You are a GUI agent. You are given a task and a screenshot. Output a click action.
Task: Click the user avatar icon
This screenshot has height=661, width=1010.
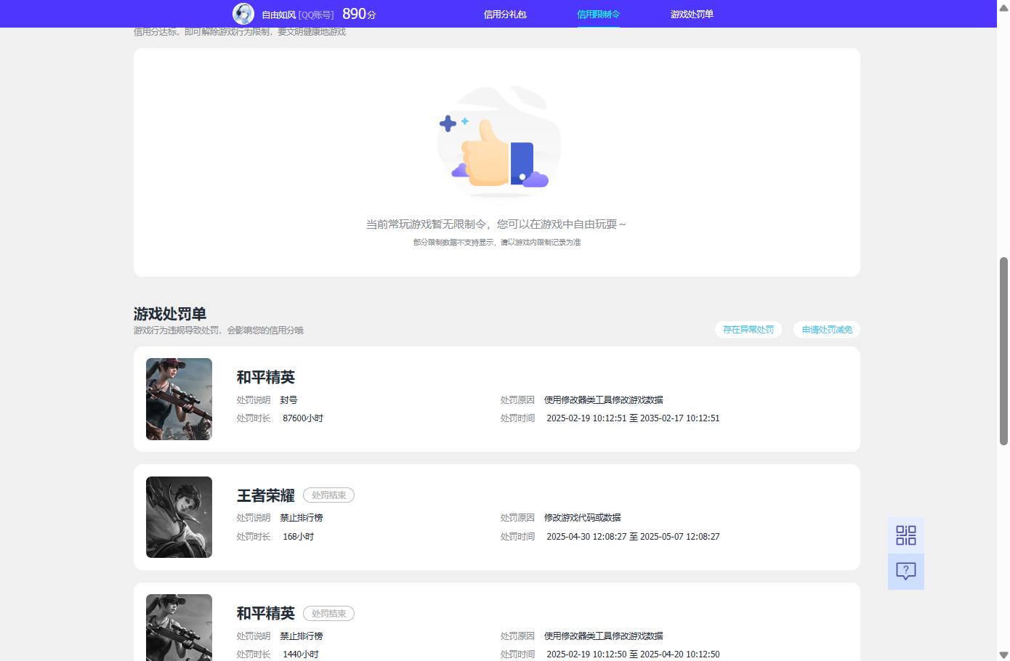243,13
